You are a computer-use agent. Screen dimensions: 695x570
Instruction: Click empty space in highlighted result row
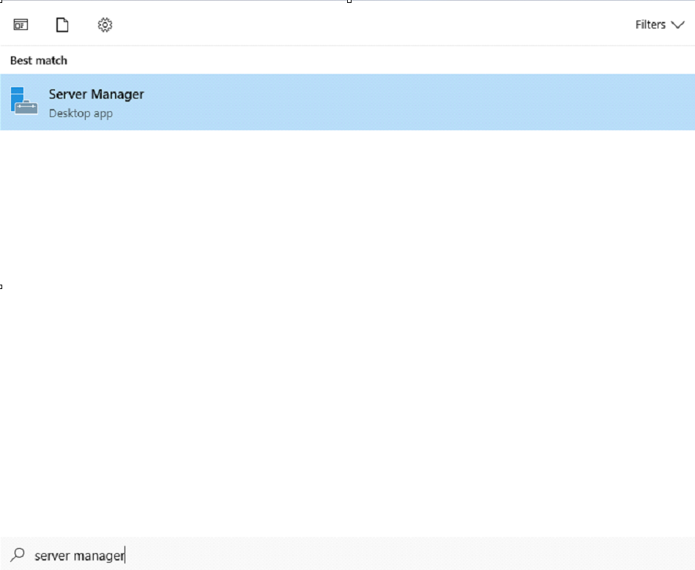coord(439,102)
